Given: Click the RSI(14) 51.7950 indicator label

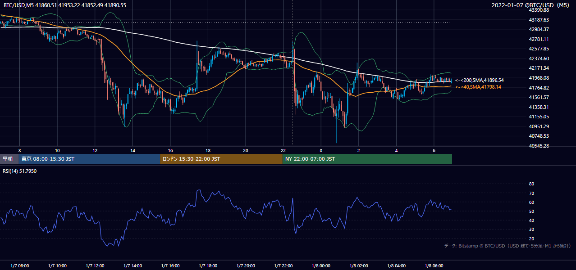Looking at the screenshot, I should [20, 171].
